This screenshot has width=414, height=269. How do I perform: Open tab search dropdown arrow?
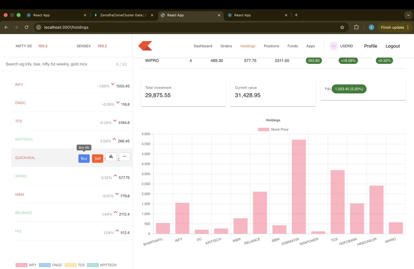pos(408,15)
